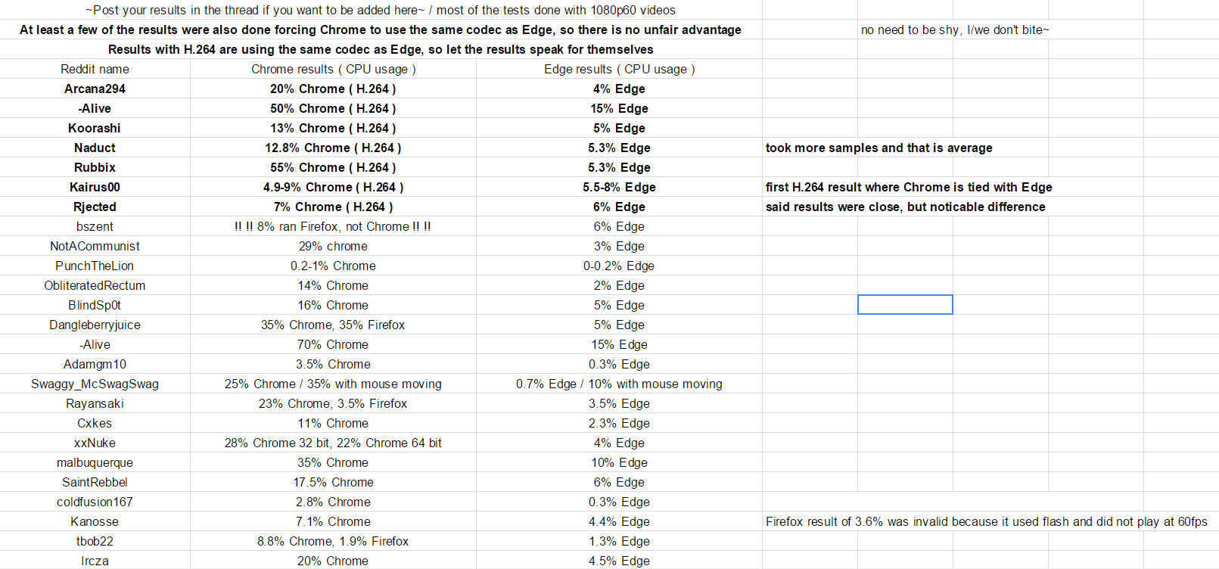Viewport: 1219px width, 569px height.
Task: Select '28% Chrome 32 bit, 22% Chrome 64 bit'
Action: (x=333, y=443)
